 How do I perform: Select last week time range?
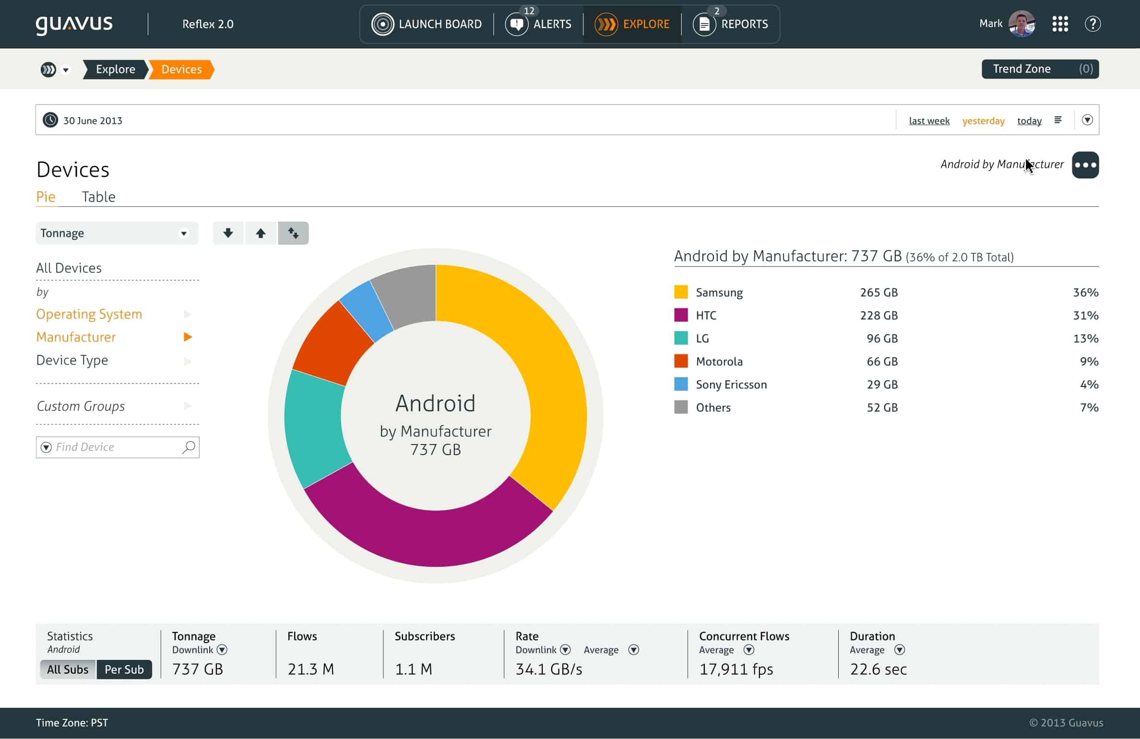[929, 121]
